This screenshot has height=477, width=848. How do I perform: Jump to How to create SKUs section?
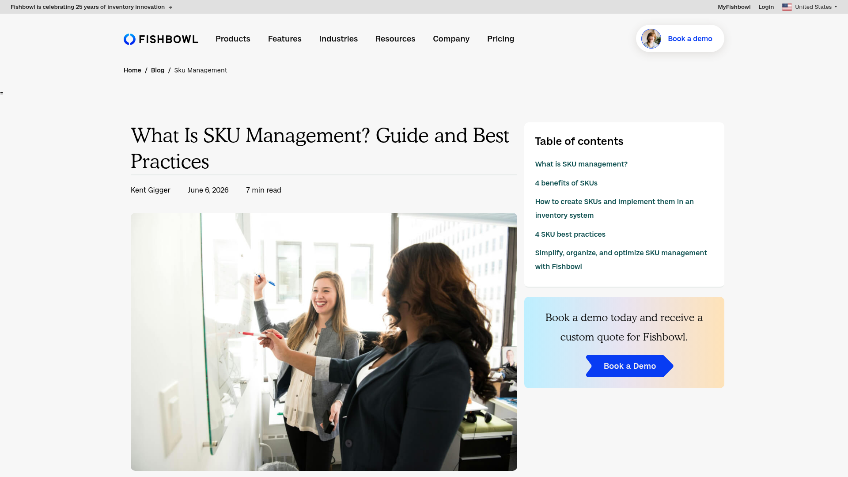(x=614, y=208)
